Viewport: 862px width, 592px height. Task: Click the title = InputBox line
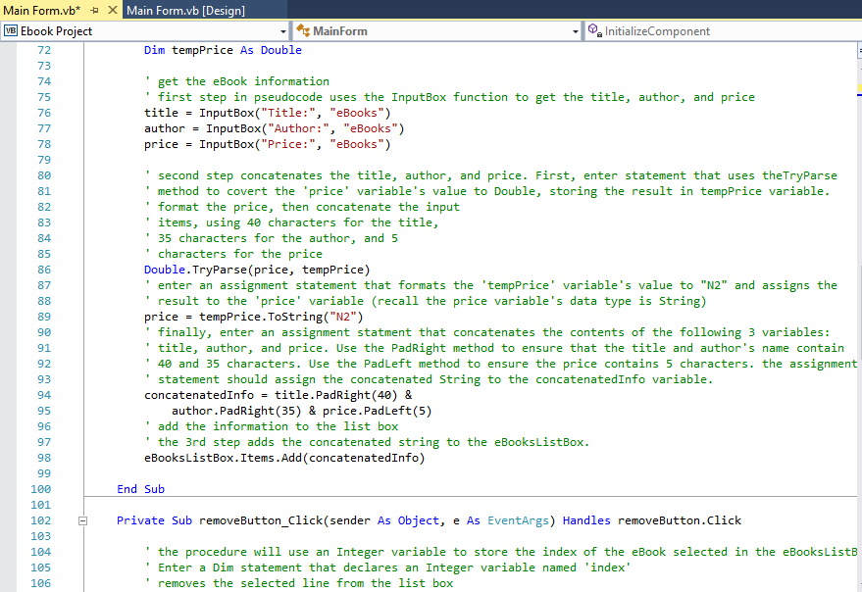click(267, 113)
